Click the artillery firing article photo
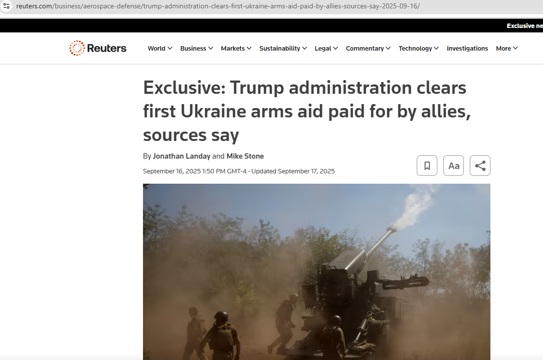 pos(316,272)
